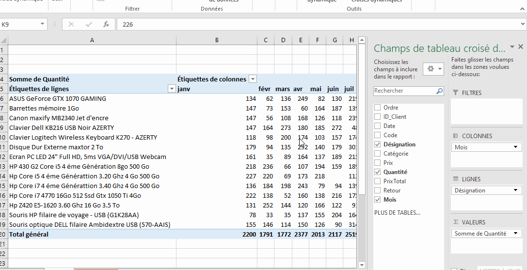Click the vertical scrollbar up arrow
Screen dimensions: 527x270
point(362,40)
